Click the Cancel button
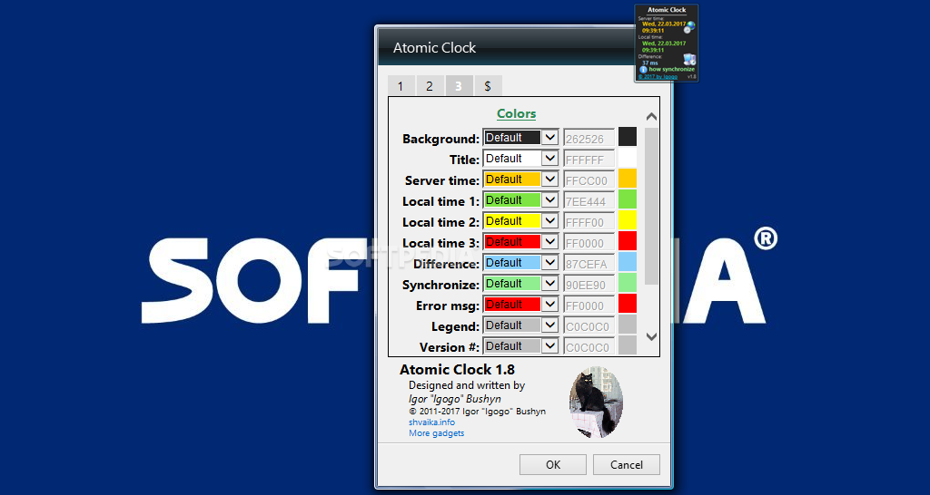The image size is (930, 495). tap(627, 465)
